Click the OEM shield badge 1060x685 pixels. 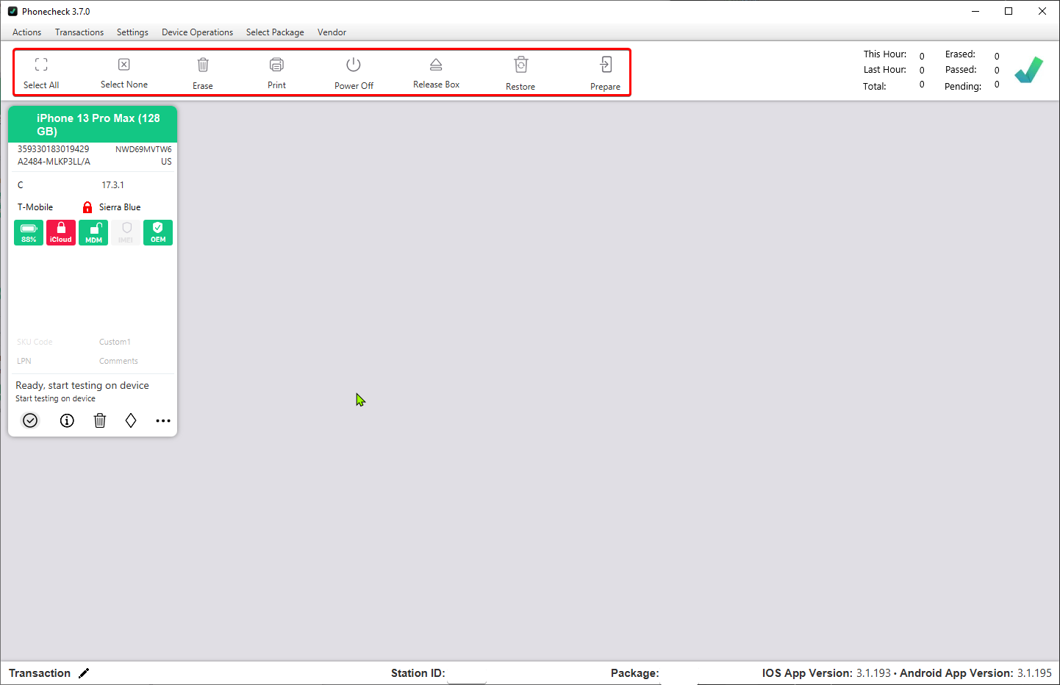coord(158,232)
